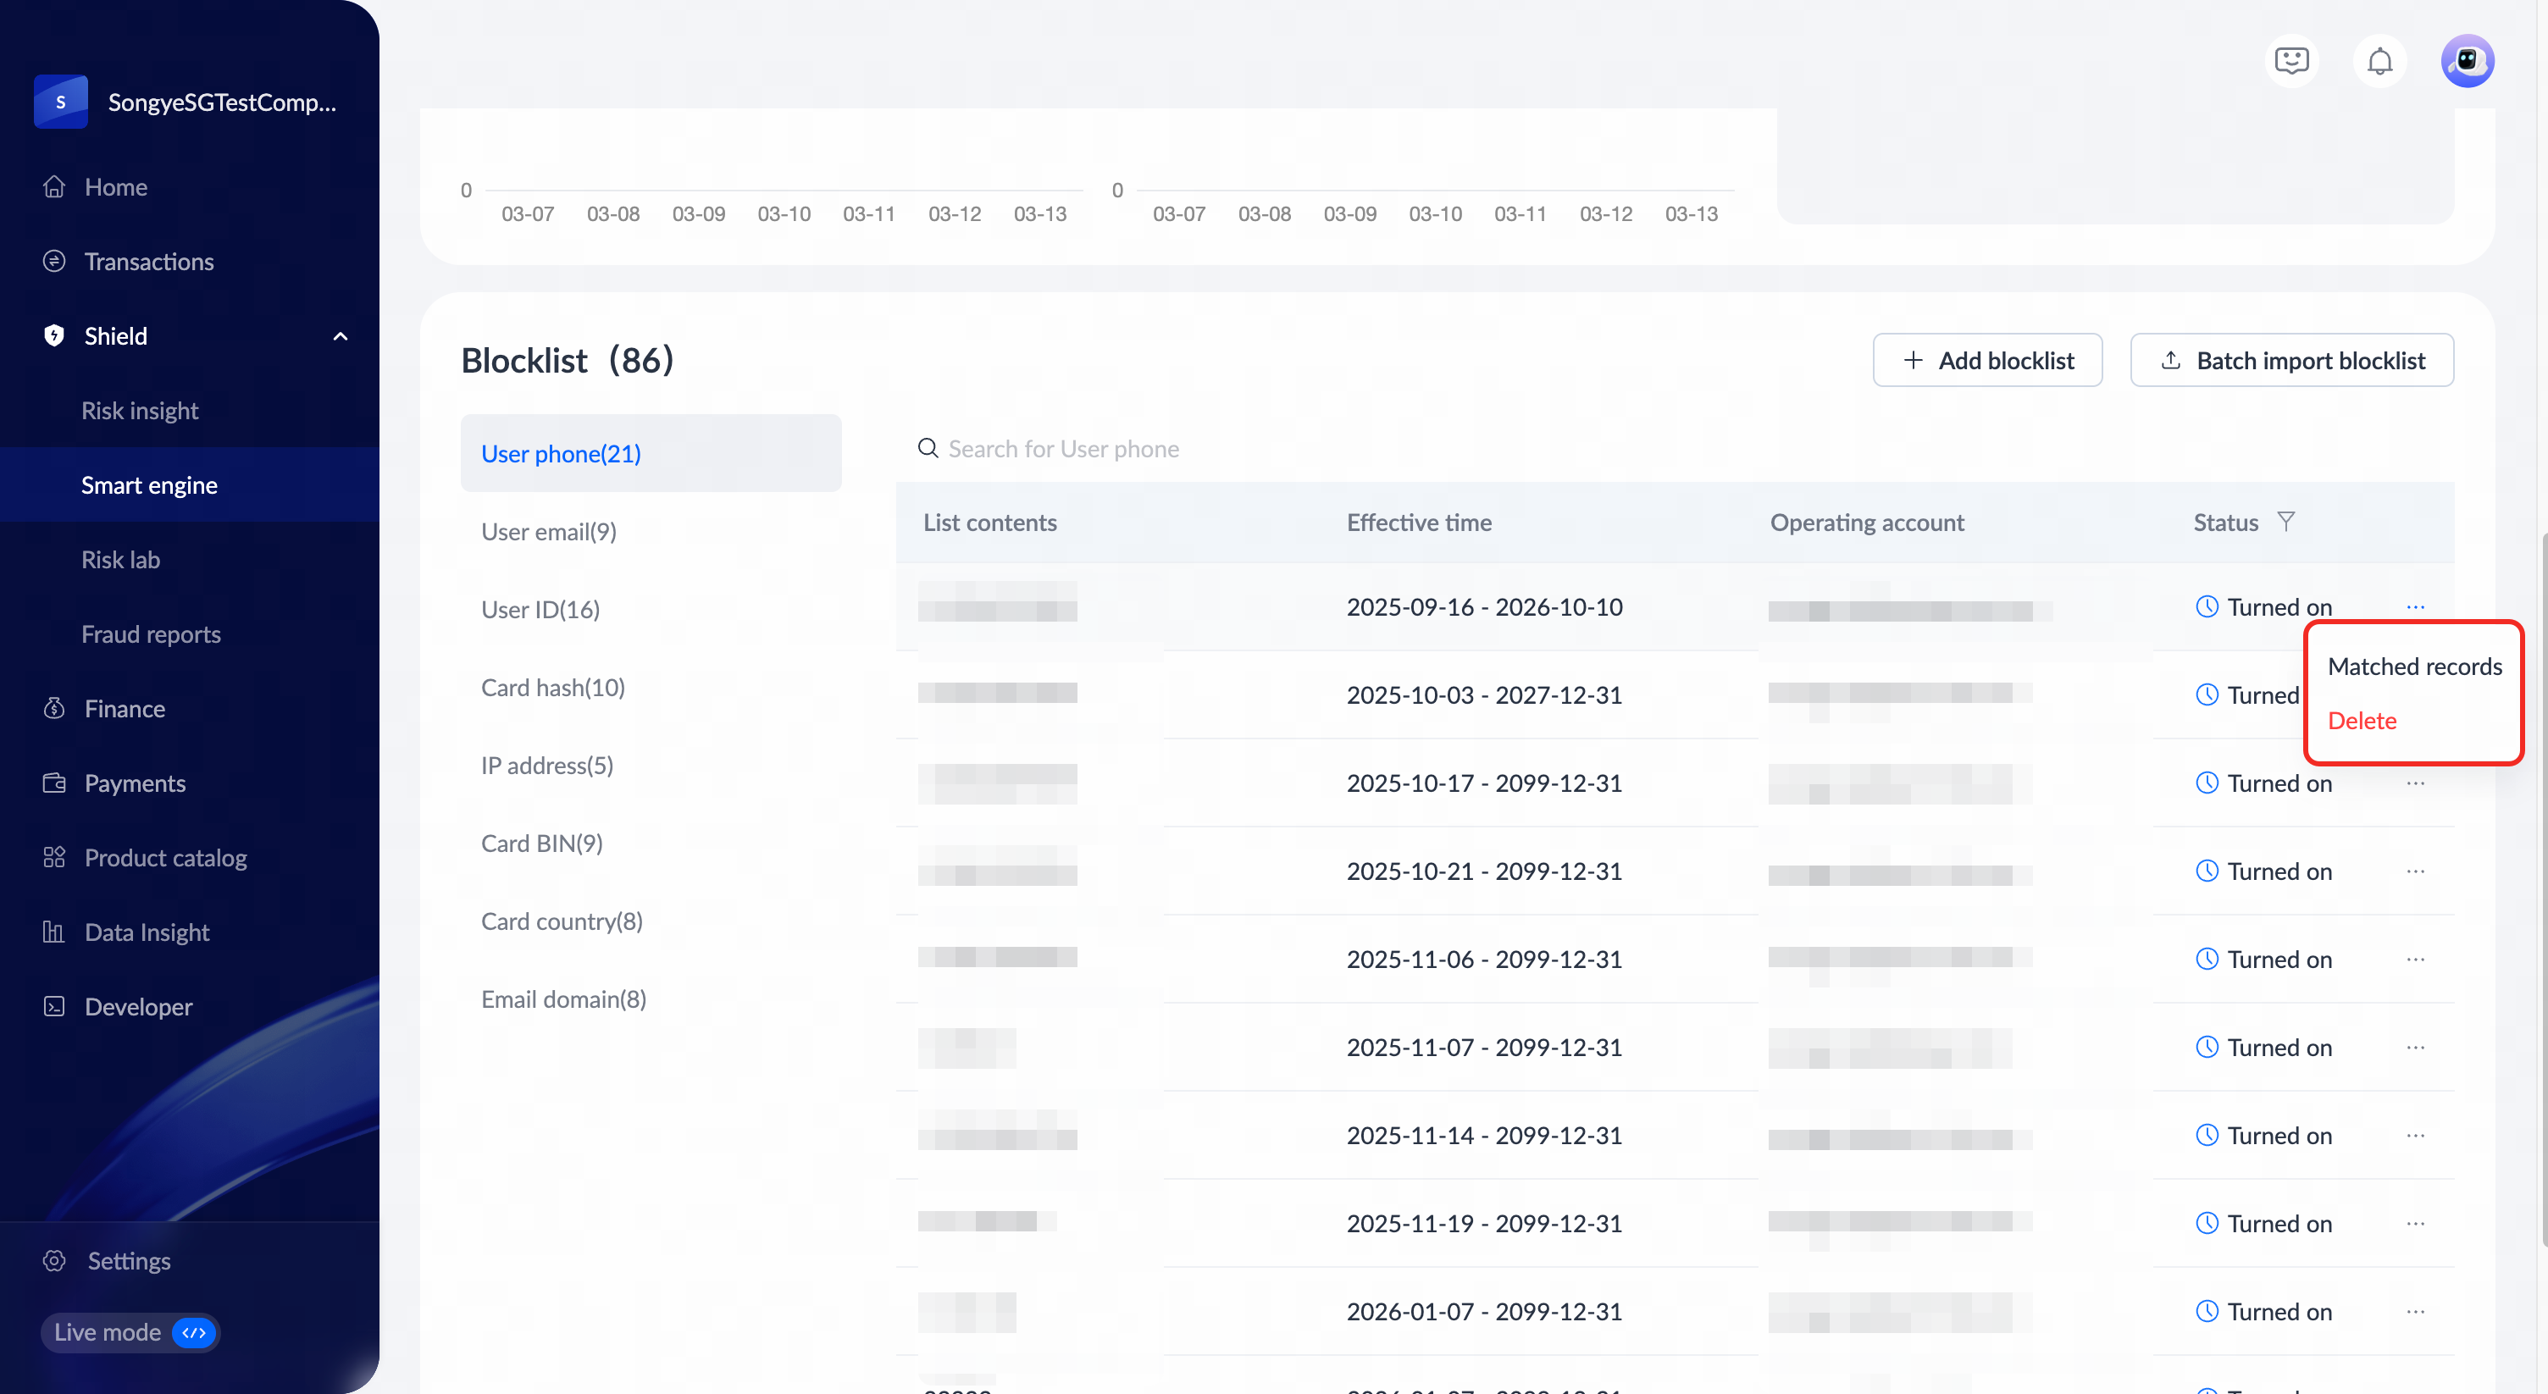
Task: Click the Data Insight chart icon
Action: [x=54, y=932]
